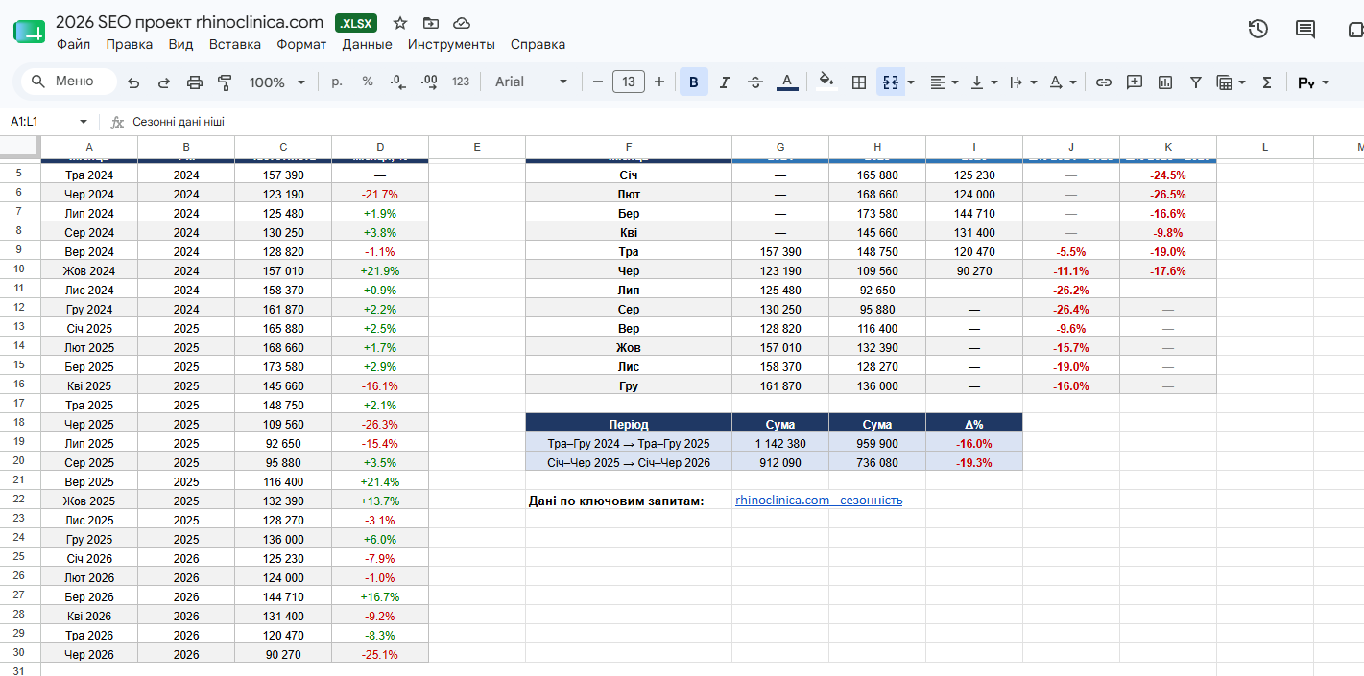Open the Arial font dropdown
The height and width of the screenshot is (676, 1364).
pos(532,82)
